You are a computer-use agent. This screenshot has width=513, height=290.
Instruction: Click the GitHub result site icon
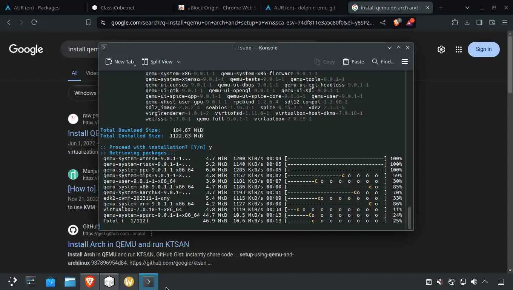pos(73,230)
